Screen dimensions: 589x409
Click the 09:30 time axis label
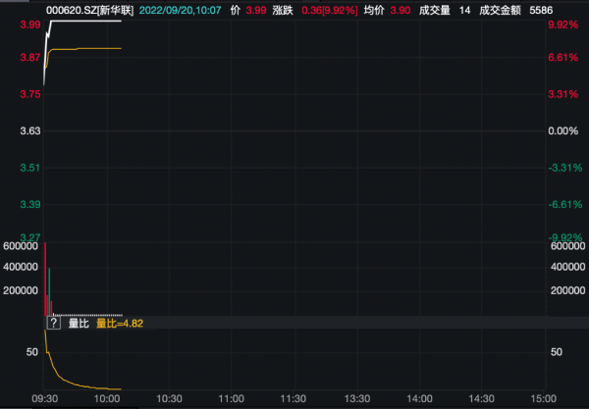tap(45, 398)
